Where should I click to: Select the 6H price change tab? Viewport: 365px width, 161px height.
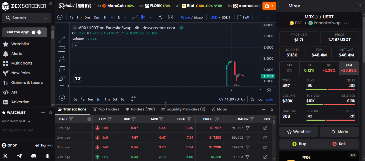click(x=329, y=68)
